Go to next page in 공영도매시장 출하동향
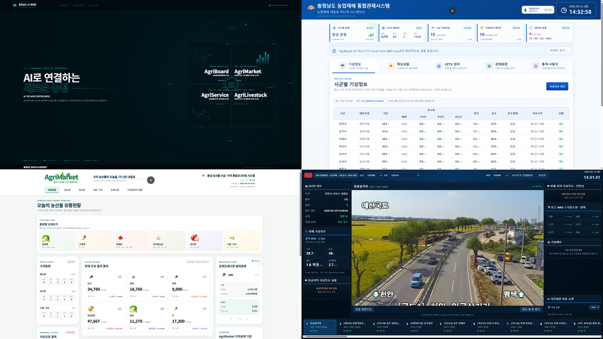 coord(246,319)
